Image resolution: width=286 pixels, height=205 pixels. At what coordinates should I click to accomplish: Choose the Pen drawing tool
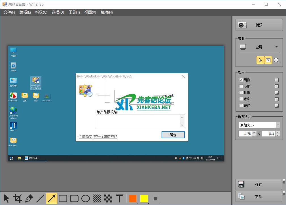pos(29,198)
